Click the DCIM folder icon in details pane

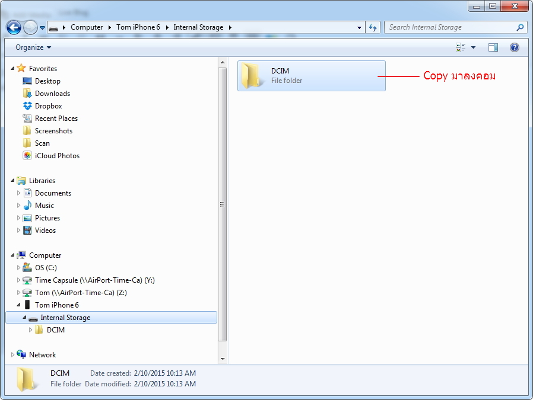pyautogui.click(x=27, y=379)
